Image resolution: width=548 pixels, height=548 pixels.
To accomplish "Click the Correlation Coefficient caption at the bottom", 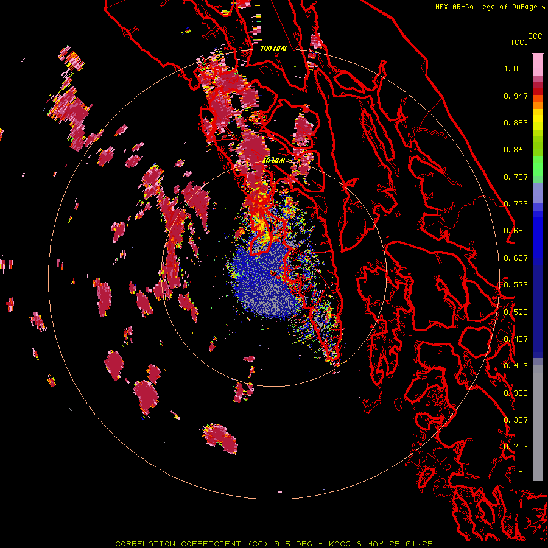I will 274,544.
